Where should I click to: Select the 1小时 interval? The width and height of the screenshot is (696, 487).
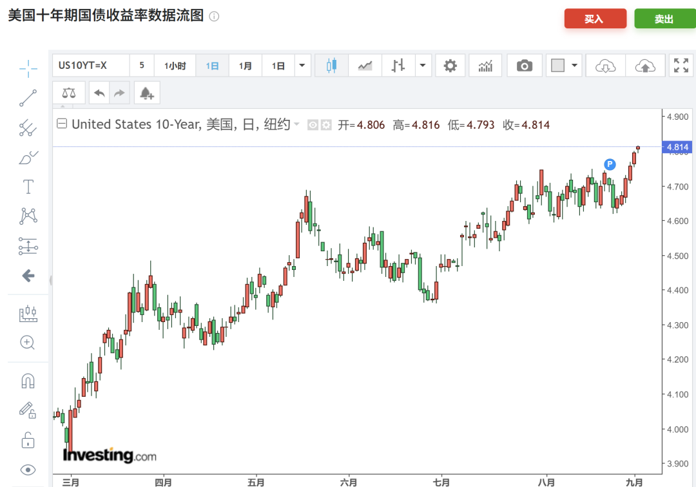(x=175, y=66)
